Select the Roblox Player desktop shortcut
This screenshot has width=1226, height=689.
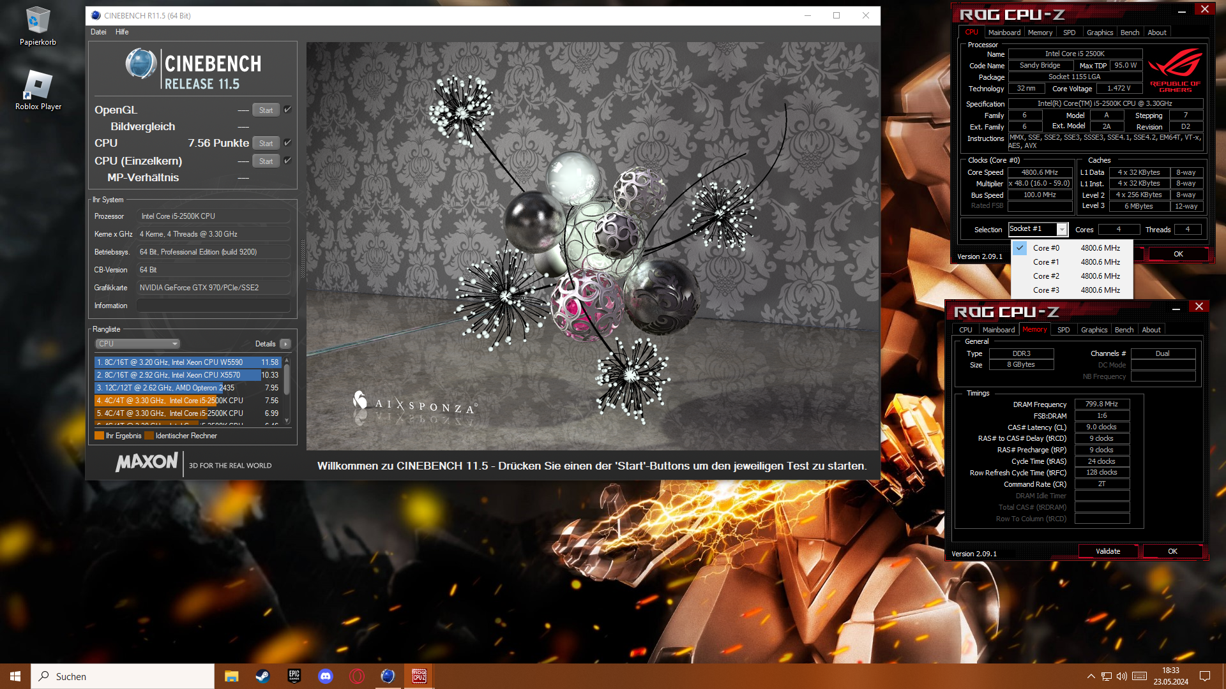[x=38, y=90]
